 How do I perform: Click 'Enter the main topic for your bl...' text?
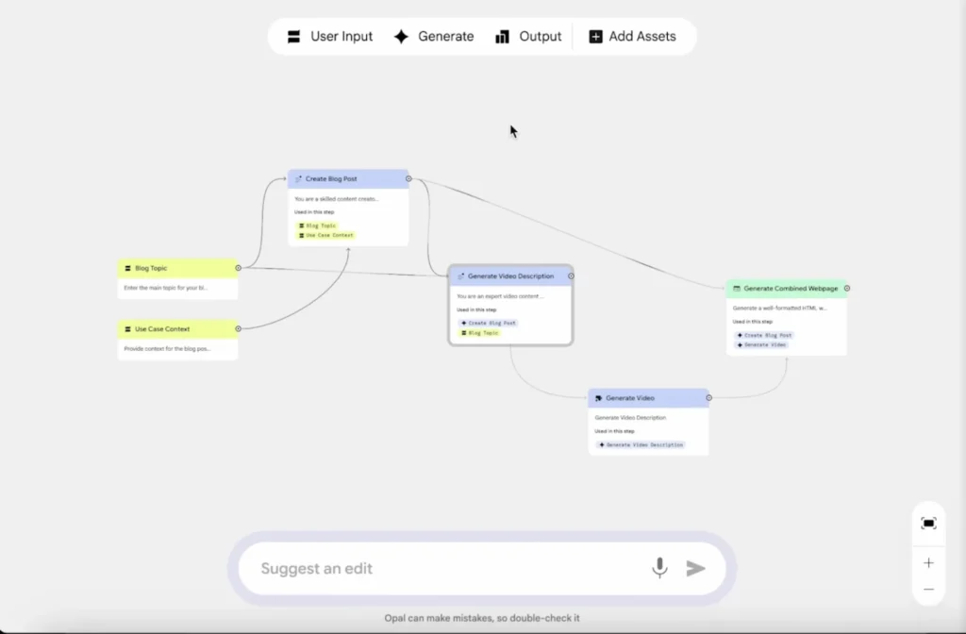pos(166,288)
